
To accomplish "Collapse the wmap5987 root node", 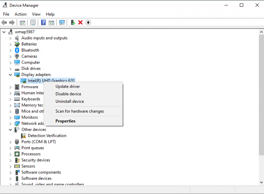I will point(4,32).
